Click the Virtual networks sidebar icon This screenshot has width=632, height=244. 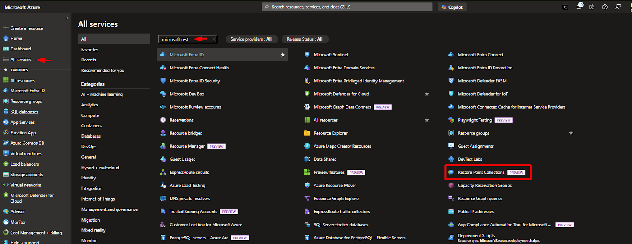click(6, 185)
